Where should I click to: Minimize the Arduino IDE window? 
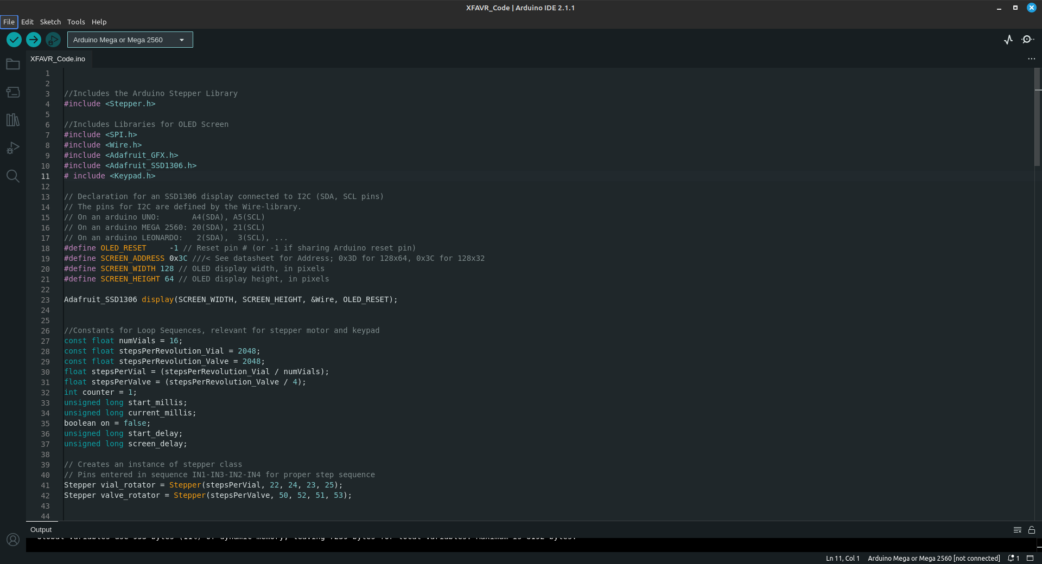[999, 8]
